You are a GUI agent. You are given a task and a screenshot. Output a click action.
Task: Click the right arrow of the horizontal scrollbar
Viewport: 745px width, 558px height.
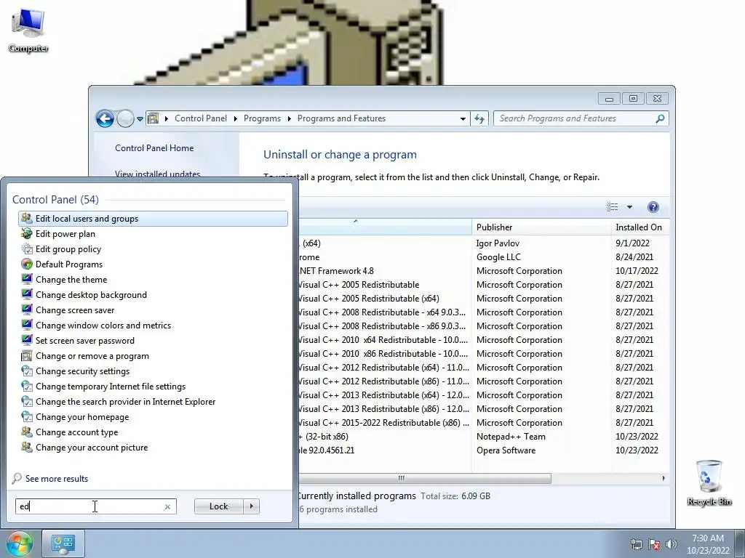(664, 478)
